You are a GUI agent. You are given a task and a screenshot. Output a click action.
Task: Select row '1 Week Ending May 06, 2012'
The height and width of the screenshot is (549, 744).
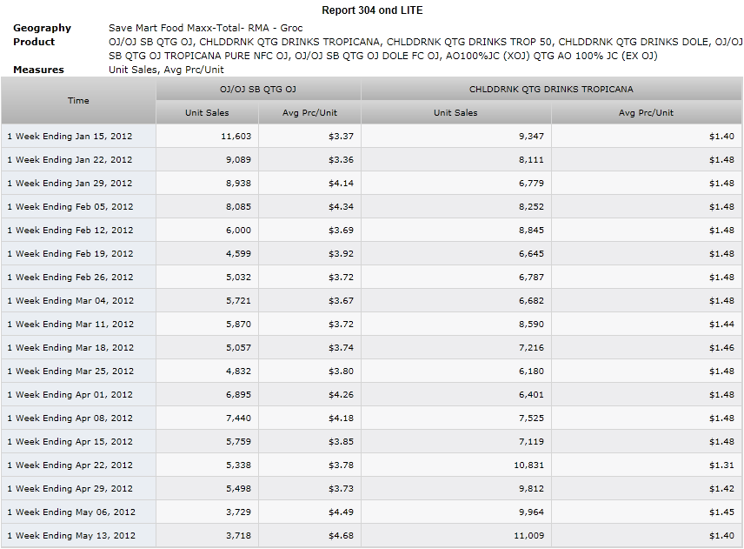[371, 512]
